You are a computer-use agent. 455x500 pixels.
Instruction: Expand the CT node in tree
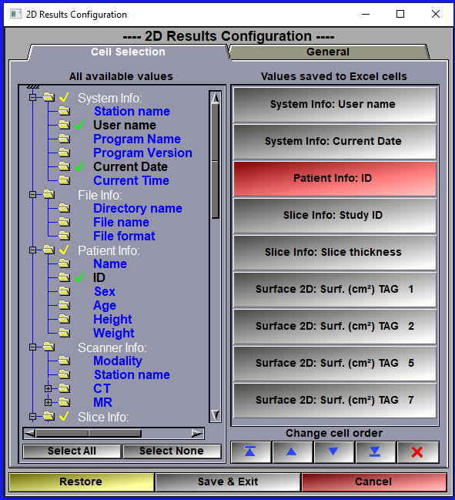pos(48,388)
